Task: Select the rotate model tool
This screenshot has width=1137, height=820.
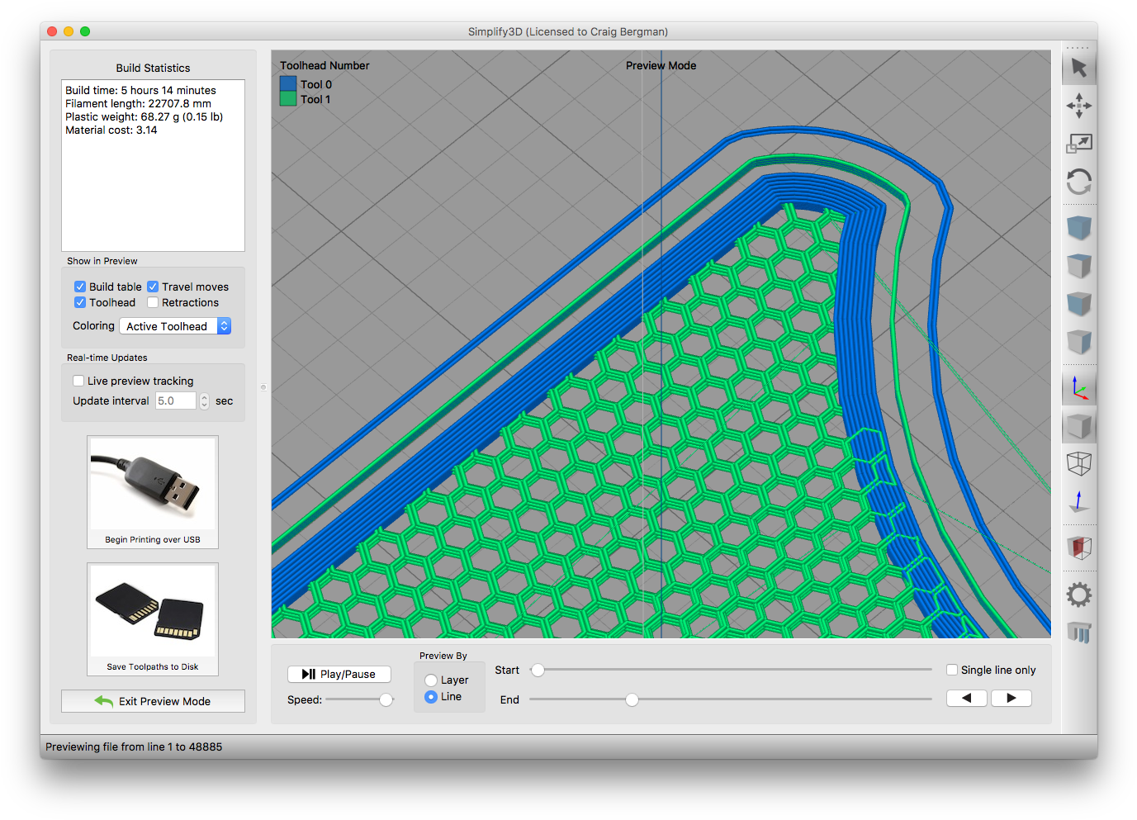Action: pyautogui.click(x=1079, y=182)
